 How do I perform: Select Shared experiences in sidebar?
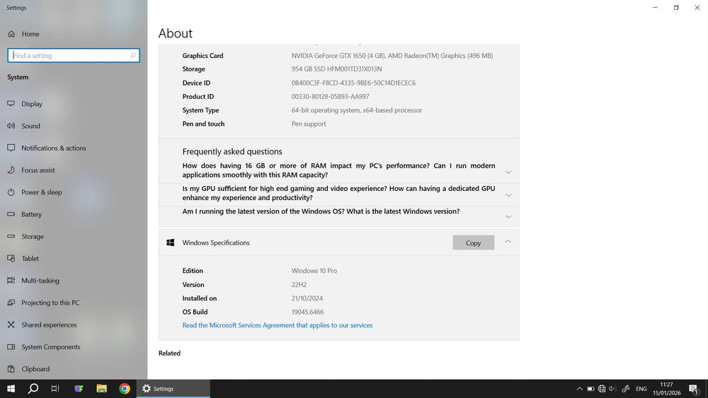click(49, 324)
